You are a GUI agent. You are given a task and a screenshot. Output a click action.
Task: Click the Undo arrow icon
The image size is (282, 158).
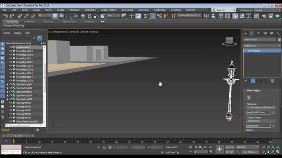(x=5, y=16)
